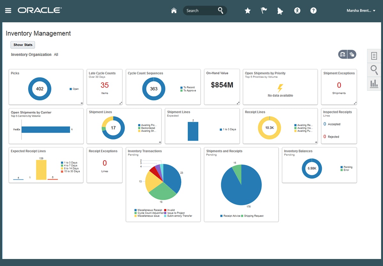Open accessibility settings icon
Screen dimensions: 383x266
click(x=297, y=11)
